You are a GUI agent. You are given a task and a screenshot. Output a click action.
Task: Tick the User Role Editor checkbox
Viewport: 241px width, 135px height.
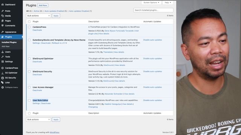[x=29, y=100]
